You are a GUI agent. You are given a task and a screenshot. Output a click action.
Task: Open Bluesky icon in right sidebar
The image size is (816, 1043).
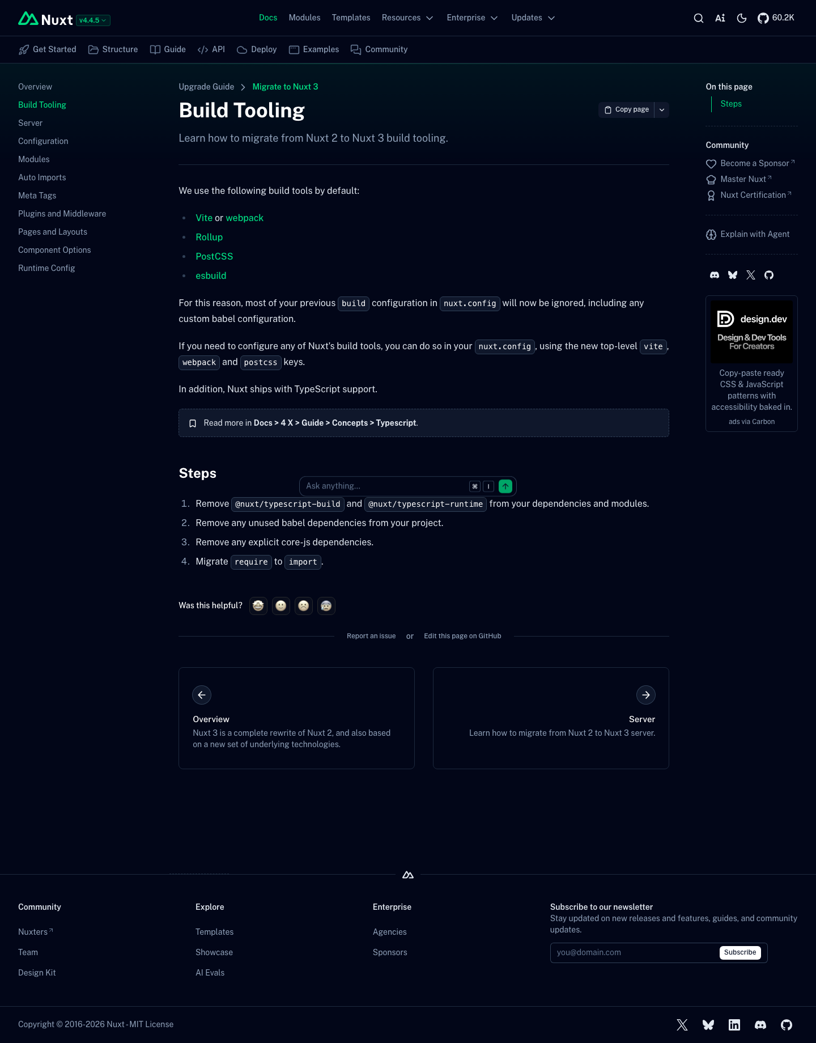(733, 275)
